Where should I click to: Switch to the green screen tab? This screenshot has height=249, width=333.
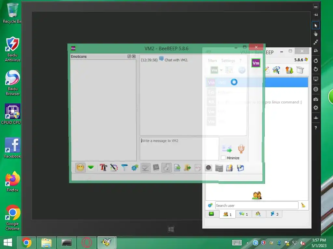coord(211,214)
